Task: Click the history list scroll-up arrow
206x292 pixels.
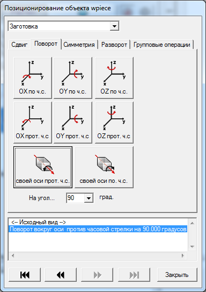Action: pos(192,223)
